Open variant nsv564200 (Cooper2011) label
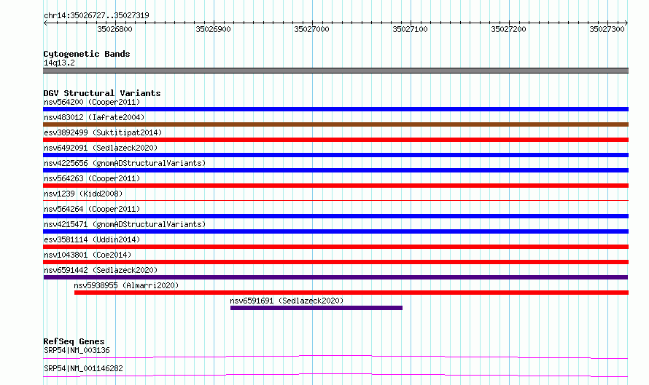The width and height of the screenshot is (649, 385). point(92,102)
